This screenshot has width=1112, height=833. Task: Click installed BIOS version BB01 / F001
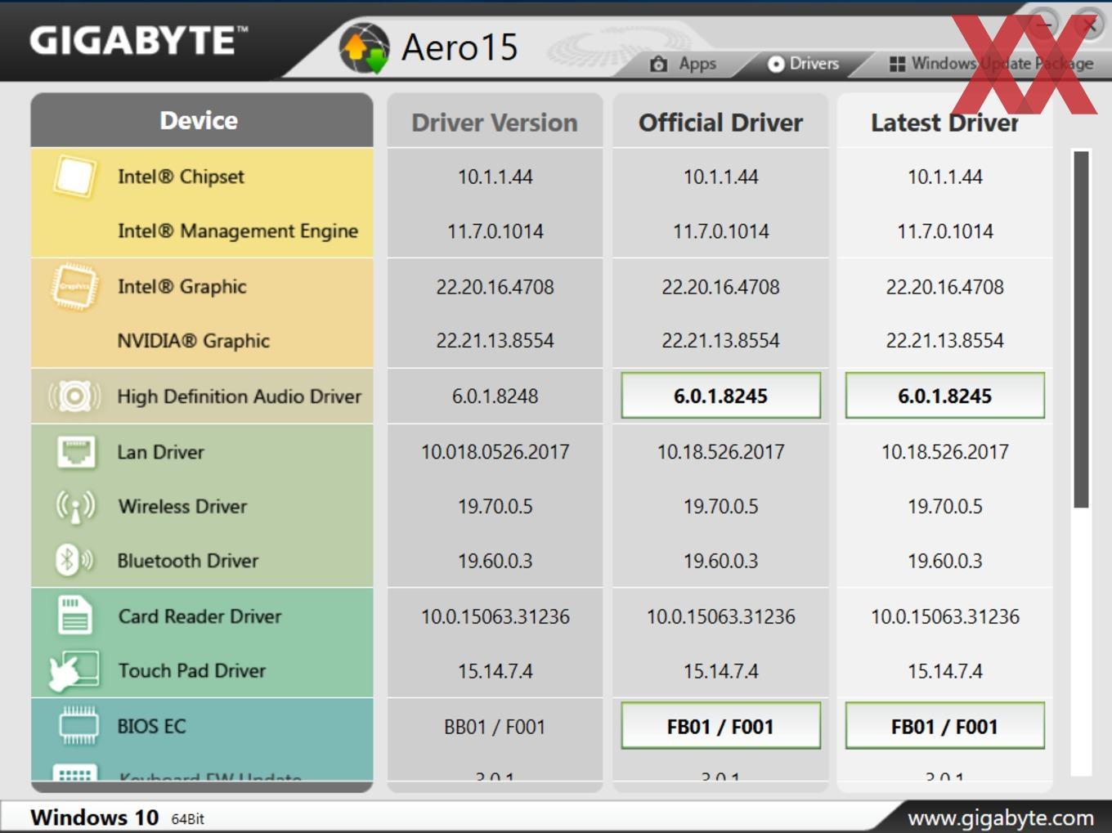[x=495, y=727]
